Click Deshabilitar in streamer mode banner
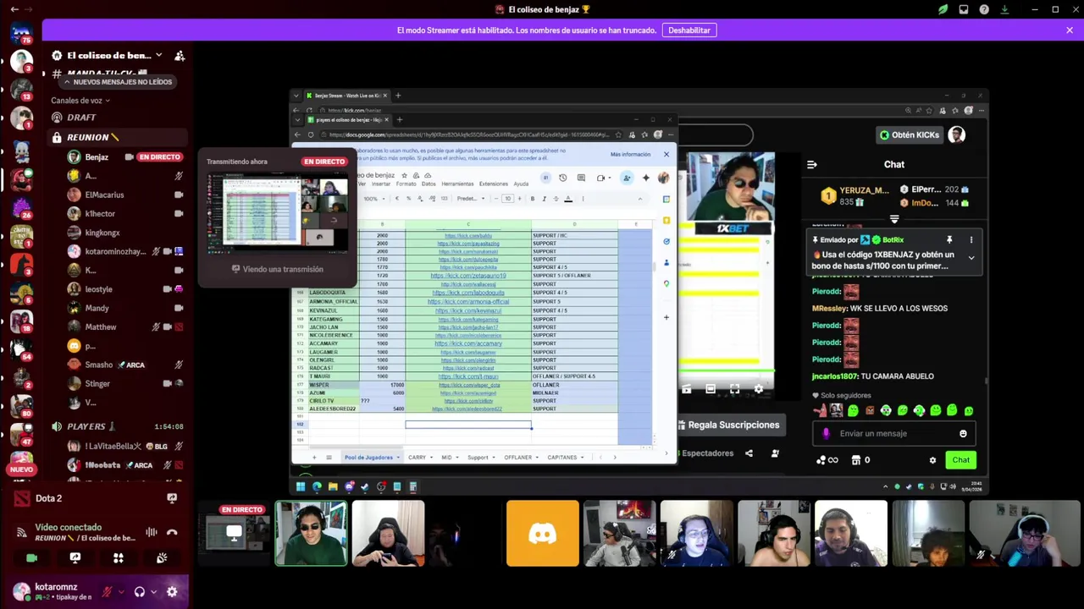This screenshot has height=609, width=1084. tap(689, 30)
